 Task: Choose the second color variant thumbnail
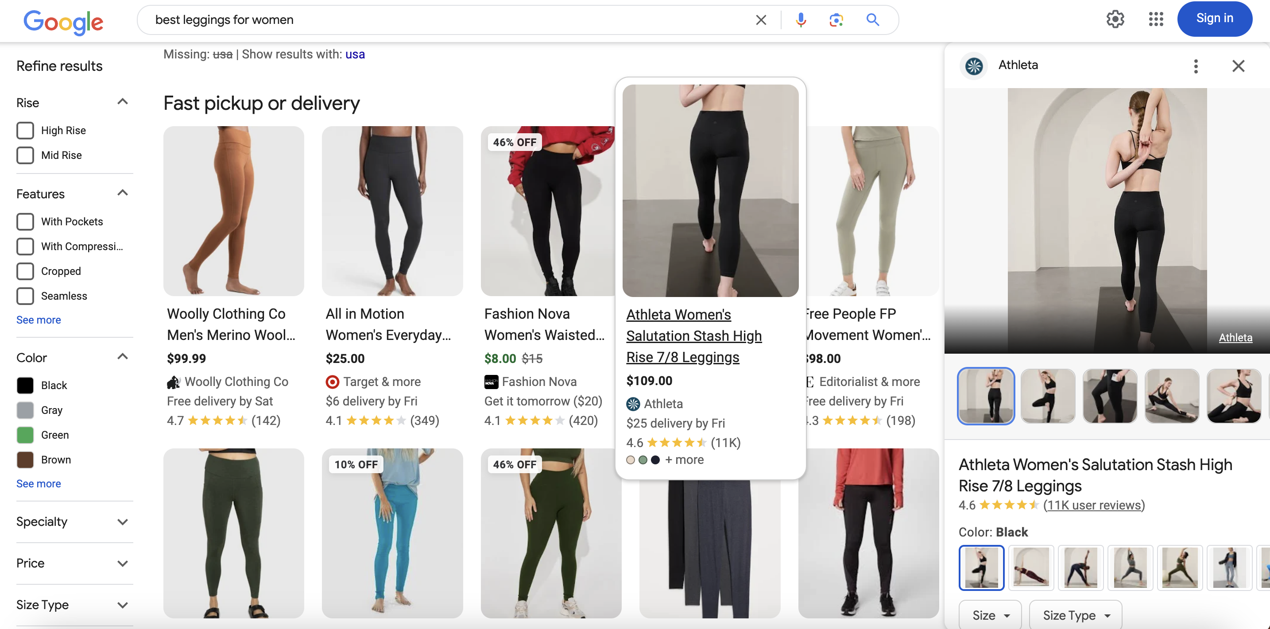[x=1031, y=568]
